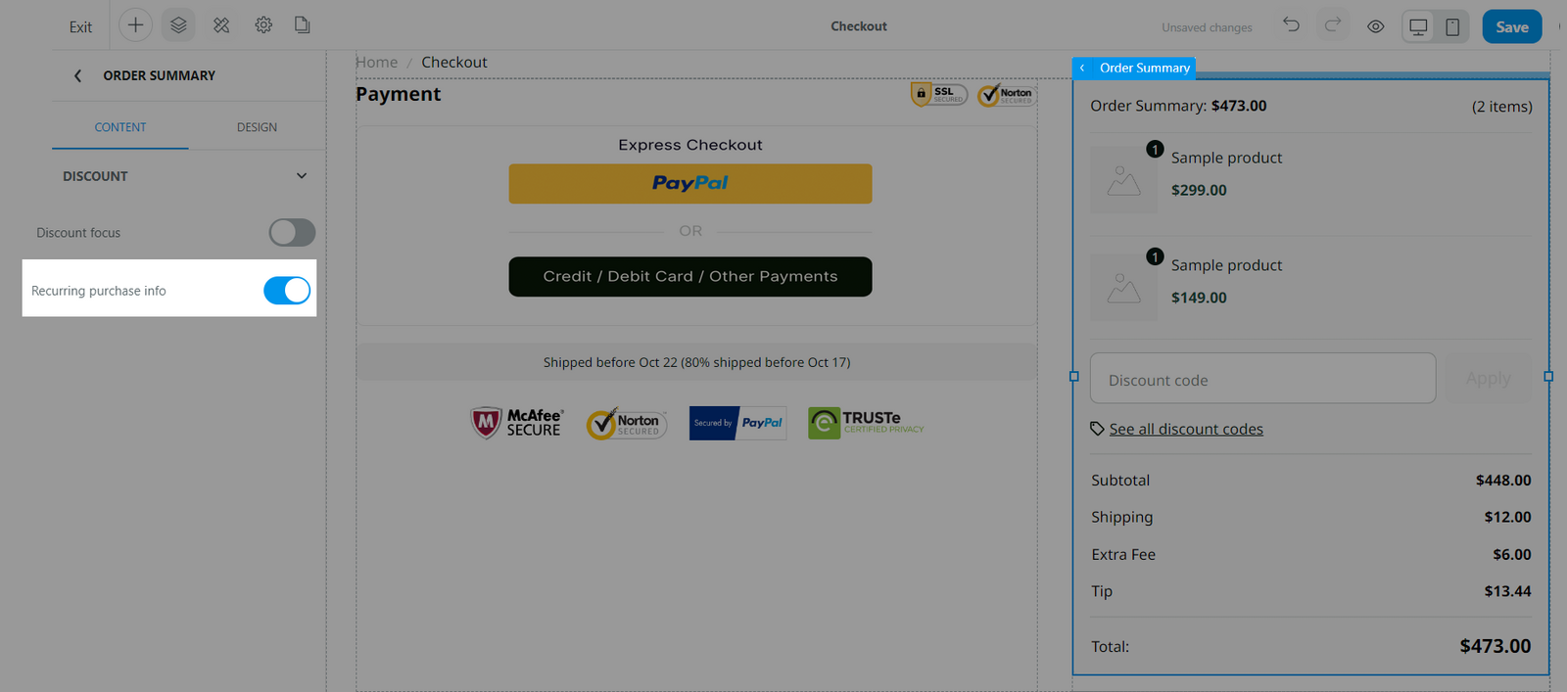Image resolution: width=1567 pixels, height=692 pixels.
Task: Click the Checkout page title in top bar
Action: tap(859, 26)
